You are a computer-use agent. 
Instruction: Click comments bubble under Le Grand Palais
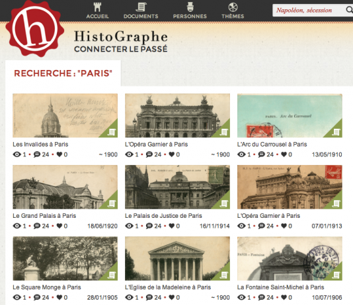coord(37,226)
